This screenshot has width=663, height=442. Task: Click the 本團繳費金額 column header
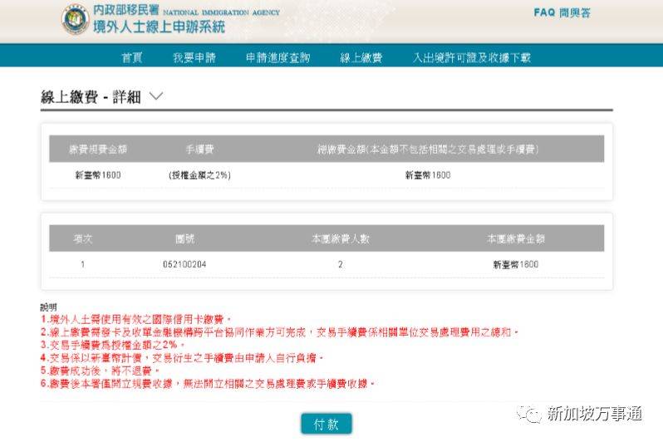[515, 238]
